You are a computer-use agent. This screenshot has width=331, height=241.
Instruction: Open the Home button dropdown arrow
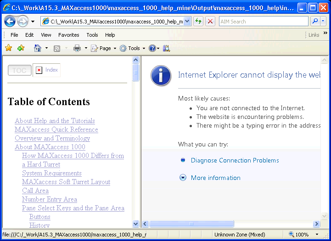pos(46,48)
